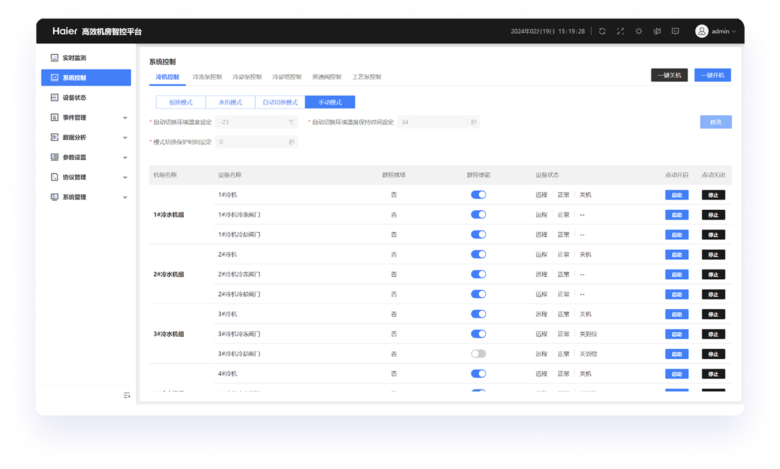Click 启动 button for 2#冷机

pos(676,255)
